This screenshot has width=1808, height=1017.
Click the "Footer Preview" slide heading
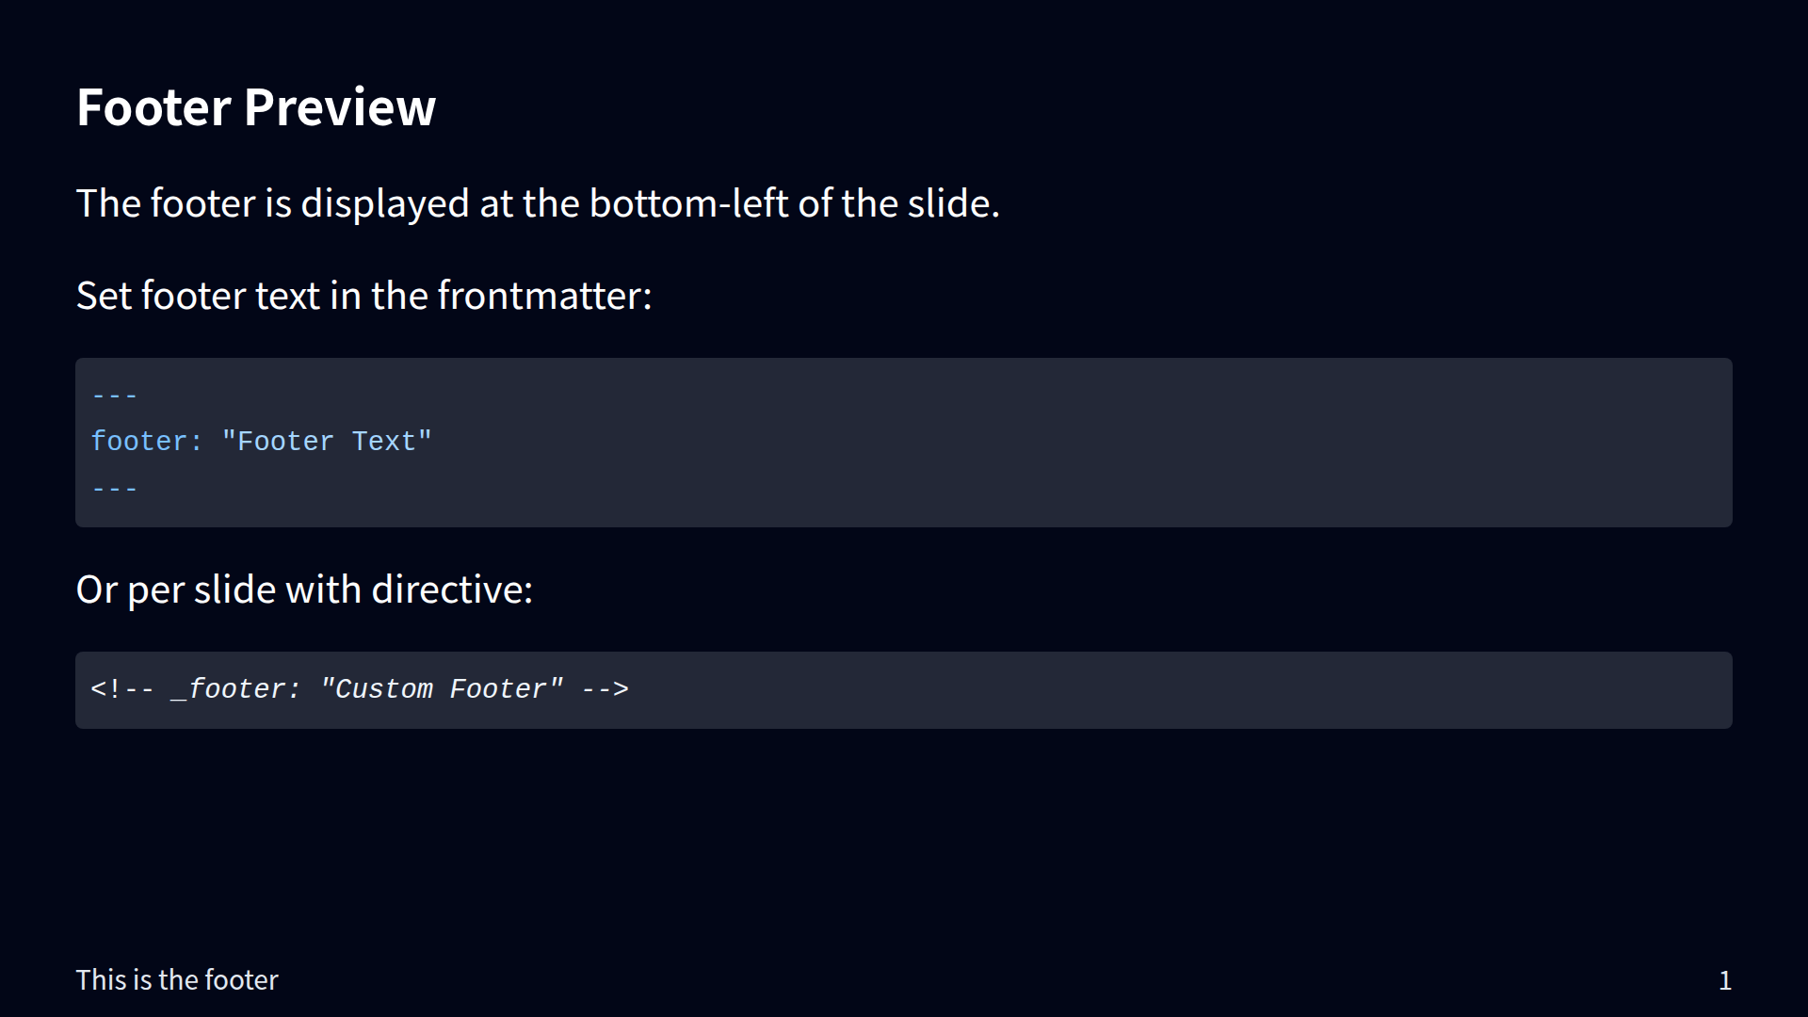coord(255,107)
